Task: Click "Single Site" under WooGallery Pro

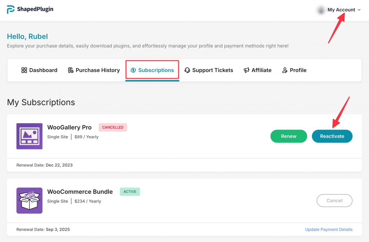Action: click(x=58, y=137)
